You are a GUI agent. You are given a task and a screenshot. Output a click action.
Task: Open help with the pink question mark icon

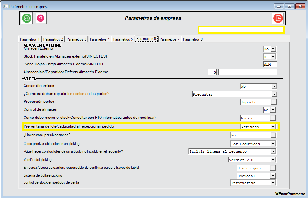(41, 18)
